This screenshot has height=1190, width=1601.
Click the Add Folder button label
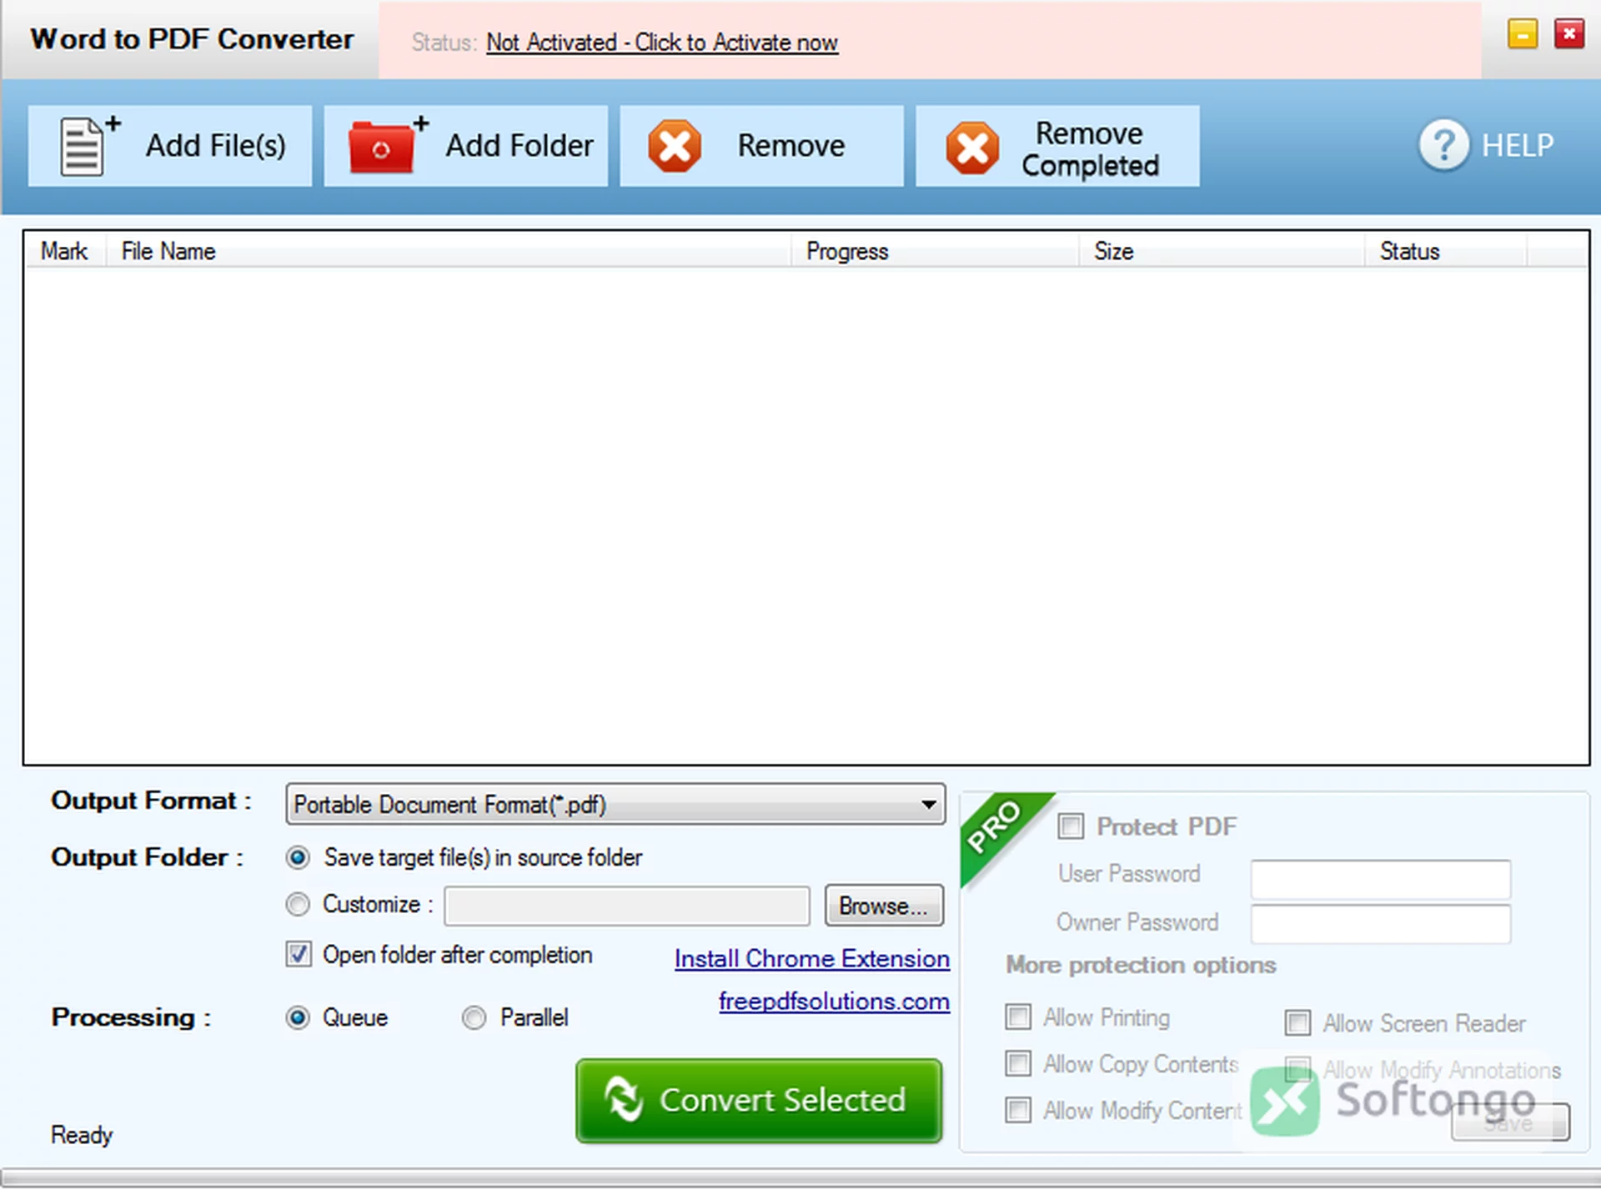[519, 145]
